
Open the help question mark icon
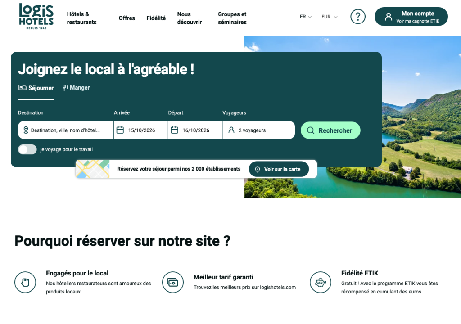358,17
